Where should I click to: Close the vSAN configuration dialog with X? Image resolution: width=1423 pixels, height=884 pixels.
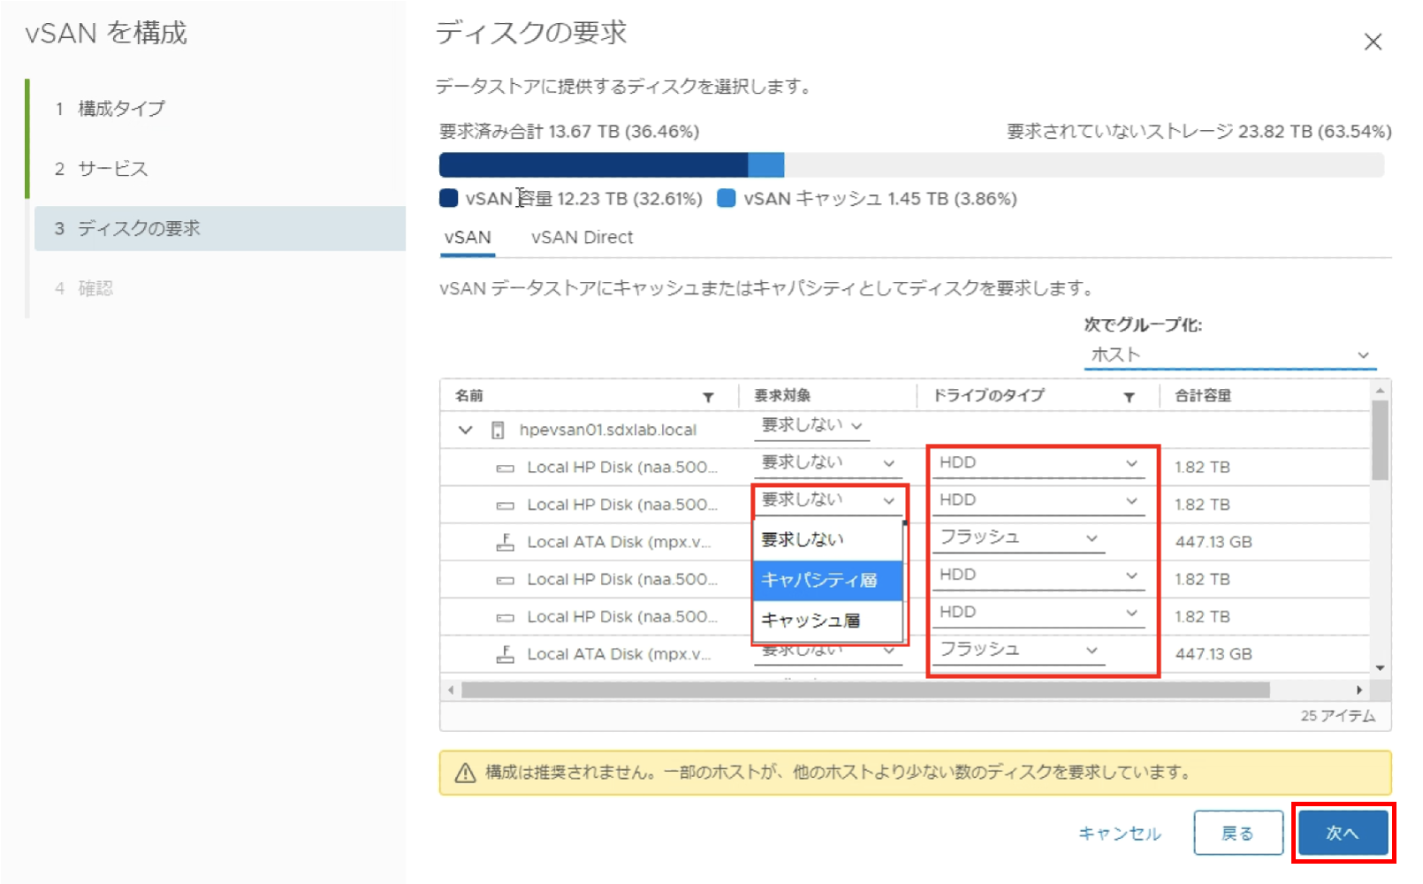(1373, 42)
